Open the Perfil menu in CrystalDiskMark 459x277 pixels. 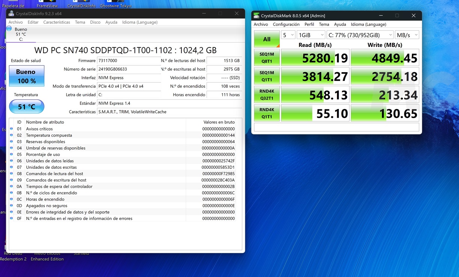pyautogui.click(x=309, y=24)
